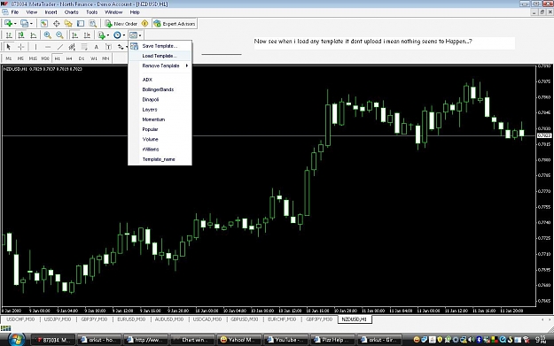
Task: Switch chart to Candlesticks mode
Action: (21, 35)
